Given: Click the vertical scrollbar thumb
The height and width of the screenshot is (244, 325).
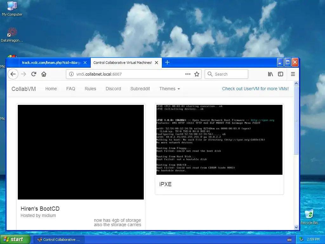Looking at the screenshot, I should (x=296, y=120).
